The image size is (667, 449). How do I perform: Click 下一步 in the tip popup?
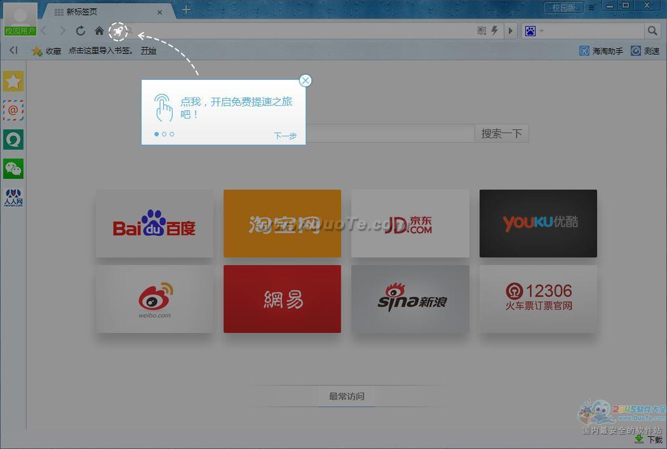coord(285,136)
